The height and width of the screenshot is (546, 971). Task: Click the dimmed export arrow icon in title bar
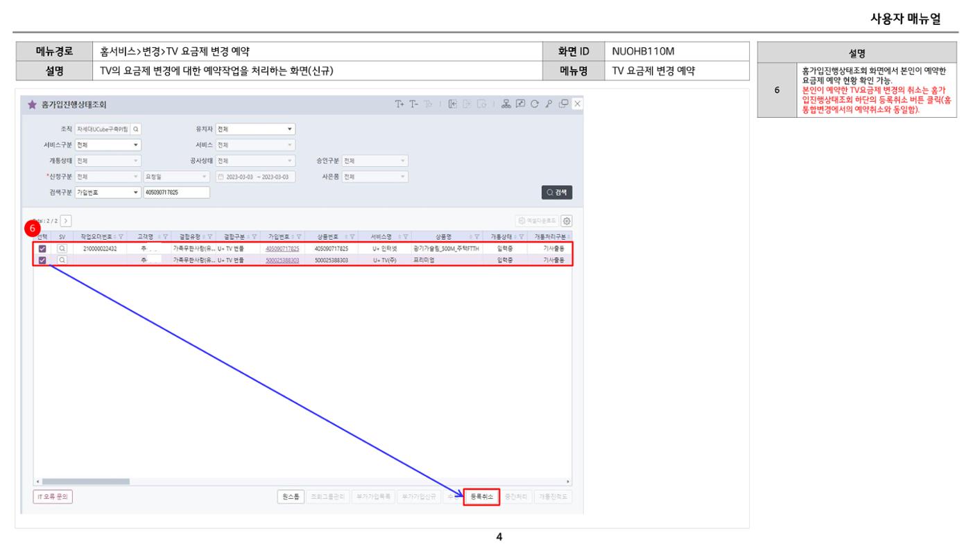467,104
